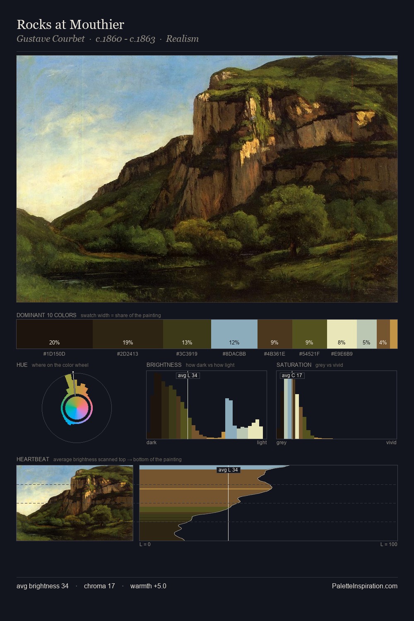Click the saturation histogram chart
Screen dimensions: 414x621
[337, 405]
